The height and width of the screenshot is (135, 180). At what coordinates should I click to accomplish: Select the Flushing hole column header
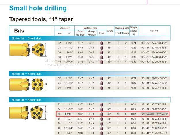(122, 28)
